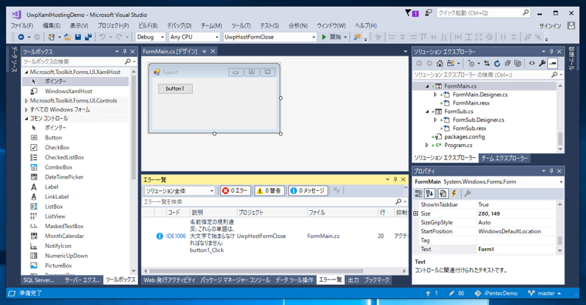Click Home icon in Solution Explorer toolbar
This screenshot has width=586, height=305.
(439, 63)
